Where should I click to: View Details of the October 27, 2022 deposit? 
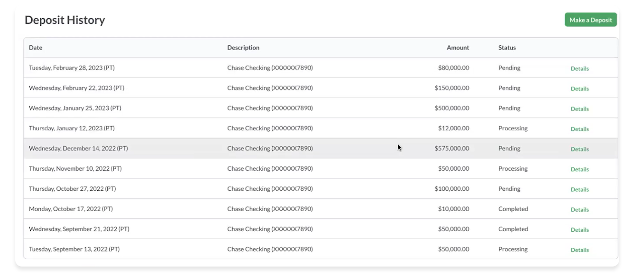coord(579,189)
